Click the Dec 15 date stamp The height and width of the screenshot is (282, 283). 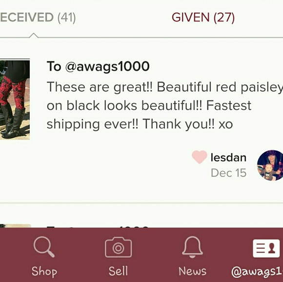[x=229, y=173]
